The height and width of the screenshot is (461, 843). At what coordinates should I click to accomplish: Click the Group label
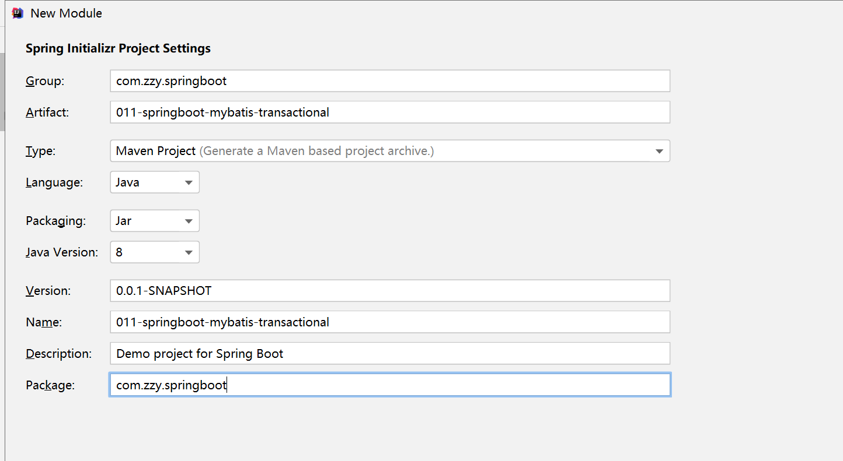tap(44, 82)
